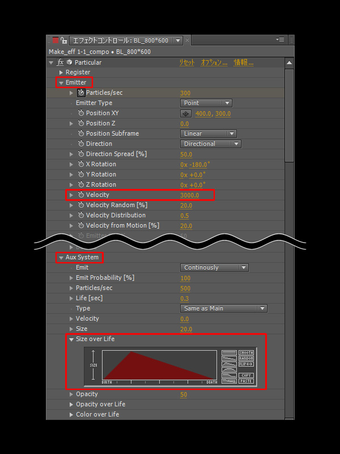Toggle the panel lock icon

click(x=63, y=40)
